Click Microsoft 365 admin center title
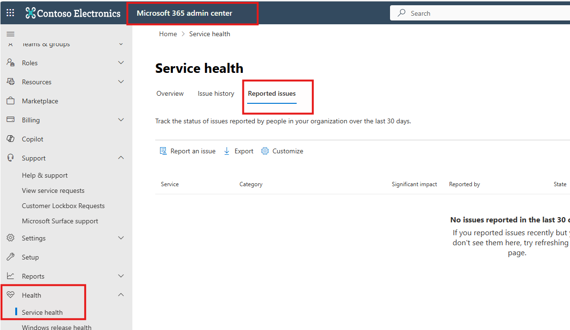Image resolution: width=570 pixels, height=330 pixels. pyautogui.click(x=184, y=13)
